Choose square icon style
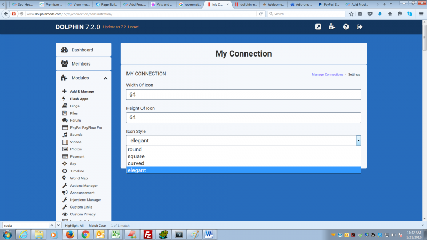This screenshot has width=427, height=240. pyautogui.click(x=243, y=156)
